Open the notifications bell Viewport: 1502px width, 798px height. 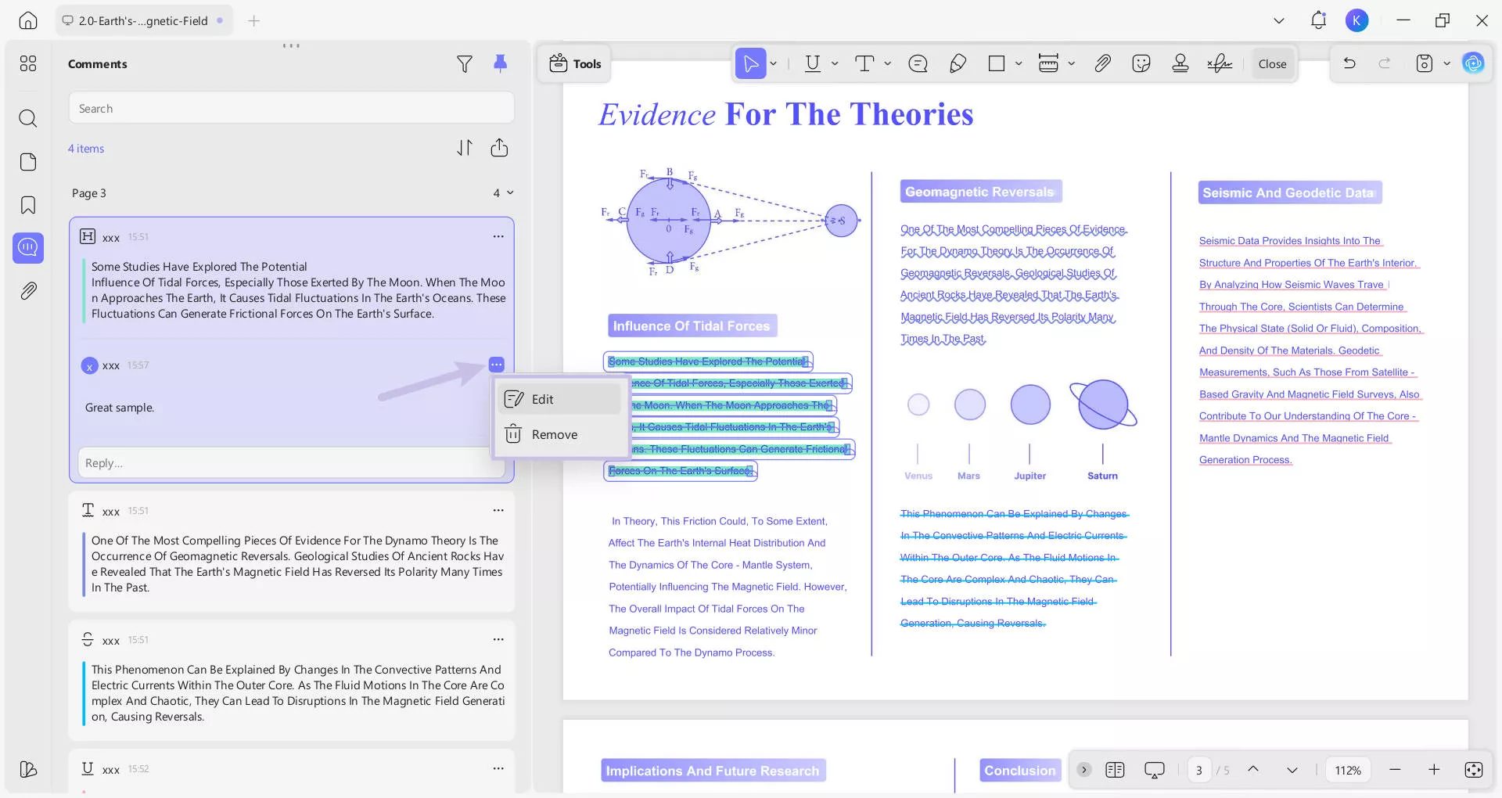[1318, 21]
